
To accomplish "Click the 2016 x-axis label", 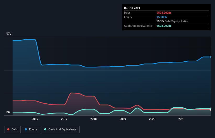I will pyautogui.click(x=35, y=119).
